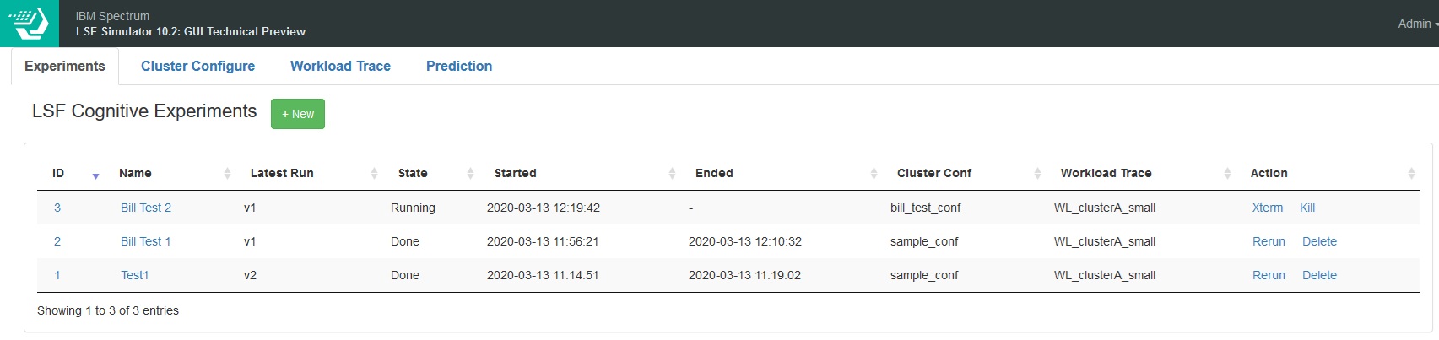Sort table by ID column arrow
Image resolution: width=1439 pixels, height=340 pixels.
click(x=95, y=175)
